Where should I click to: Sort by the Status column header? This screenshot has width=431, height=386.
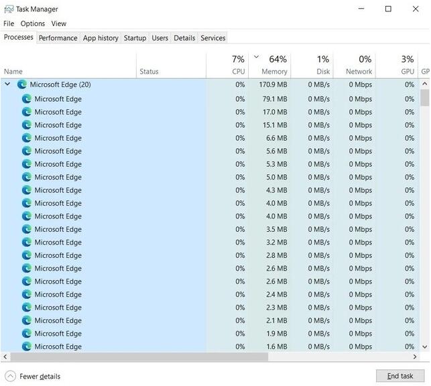tap(171, 66)
